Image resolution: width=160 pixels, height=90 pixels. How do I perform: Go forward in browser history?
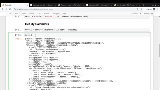(6, 9)
